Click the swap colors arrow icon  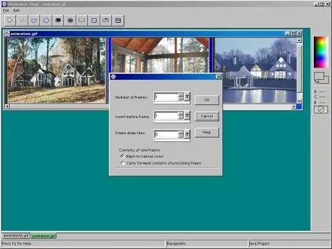pos(316,81)
